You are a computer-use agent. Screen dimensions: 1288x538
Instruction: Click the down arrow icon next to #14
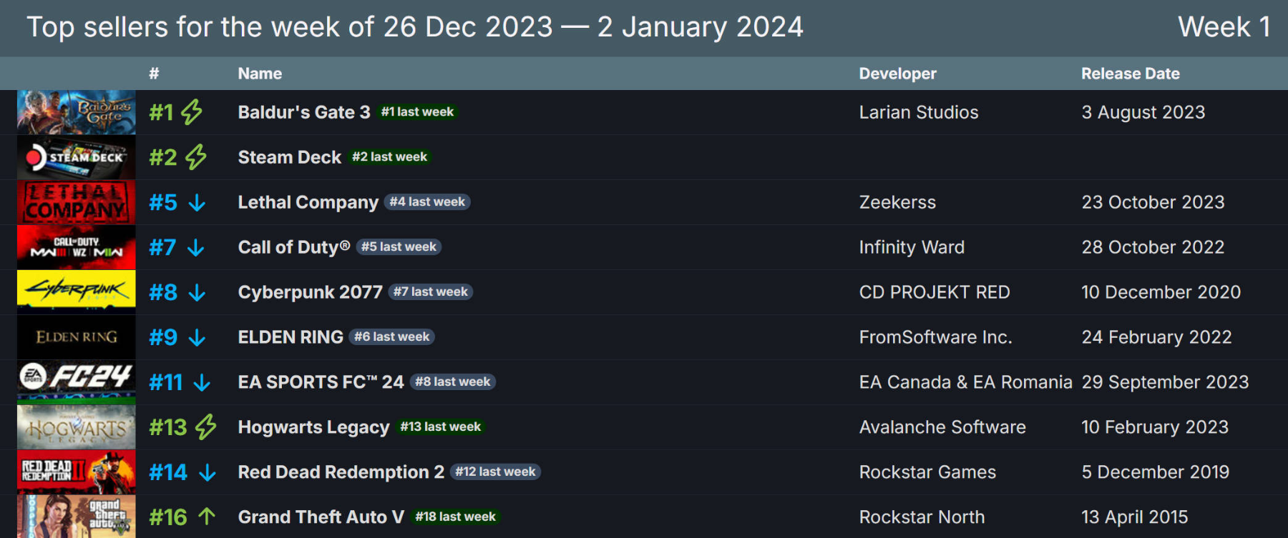208,473
